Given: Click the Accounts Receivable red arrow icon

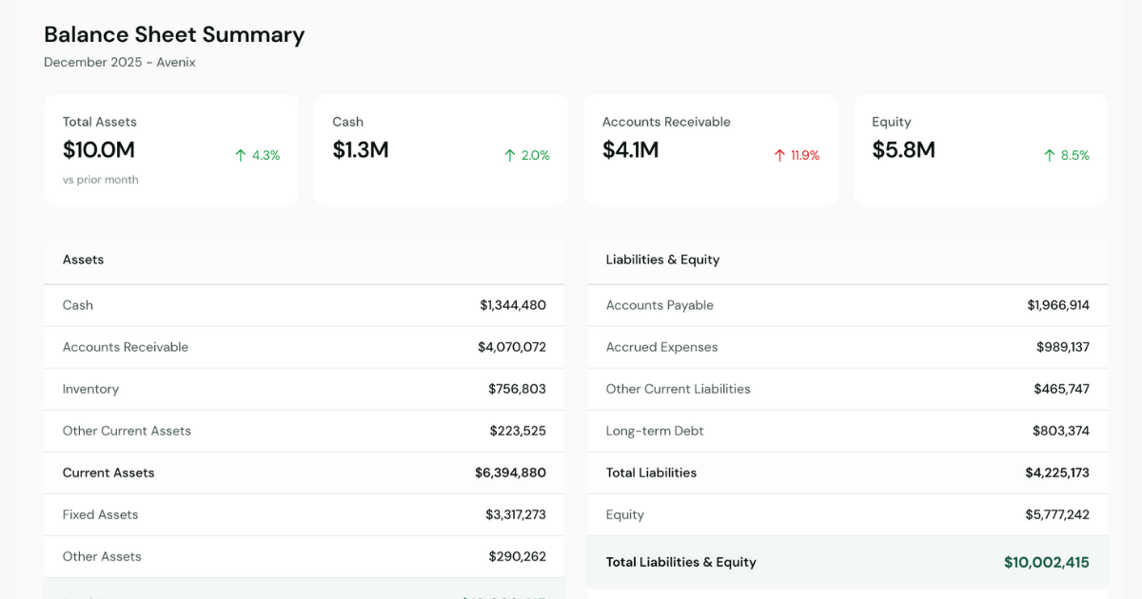Looking at the screenshot, I should point(779,155).
